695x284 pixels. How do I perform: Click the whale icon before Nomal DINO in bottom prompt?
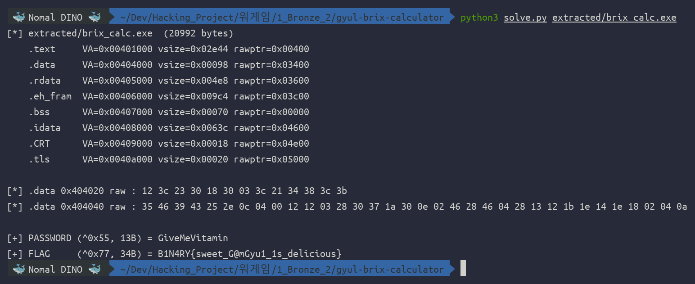tap(19, 269)
